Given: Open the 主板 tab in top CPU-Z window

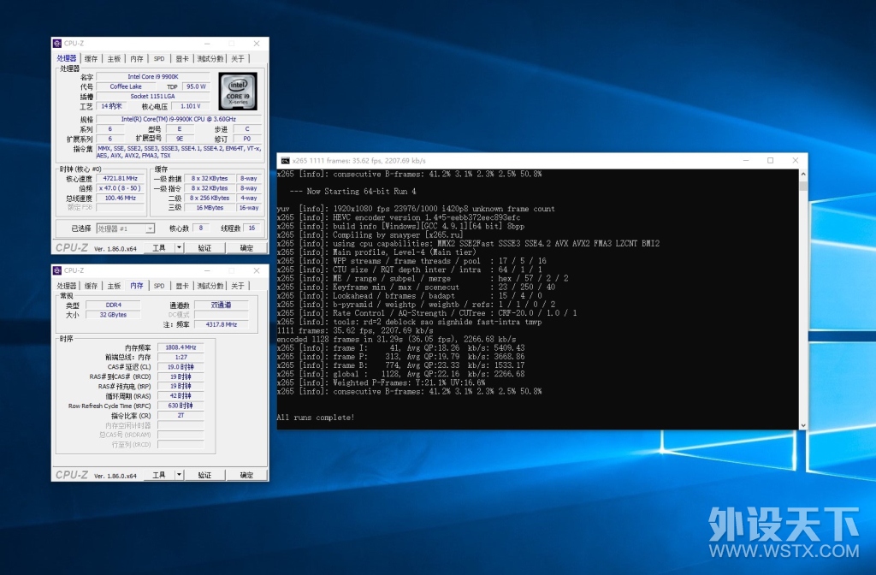Looking at the screenshot, I should (114, 59).
